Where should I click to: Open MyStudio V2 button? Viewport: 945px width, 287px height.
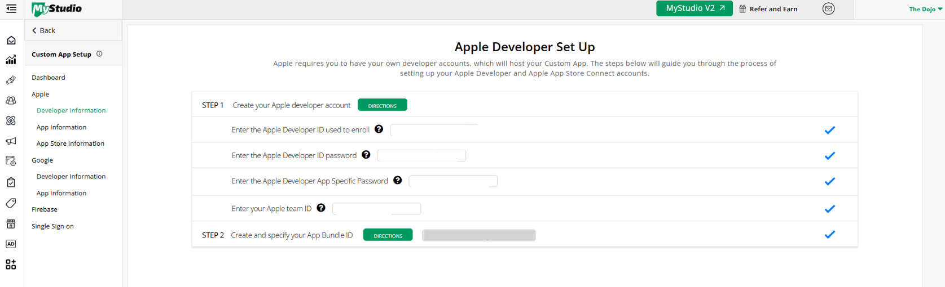click(x=695, y=8)
